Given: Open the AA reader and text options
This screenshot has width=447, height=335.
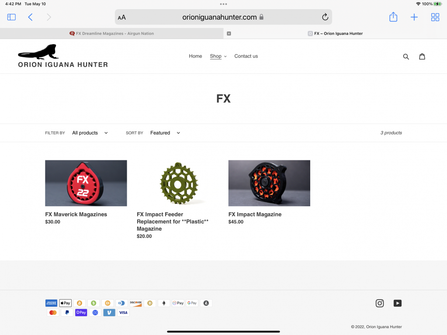Looking at the screenshot, I should (x=122, y=17).
